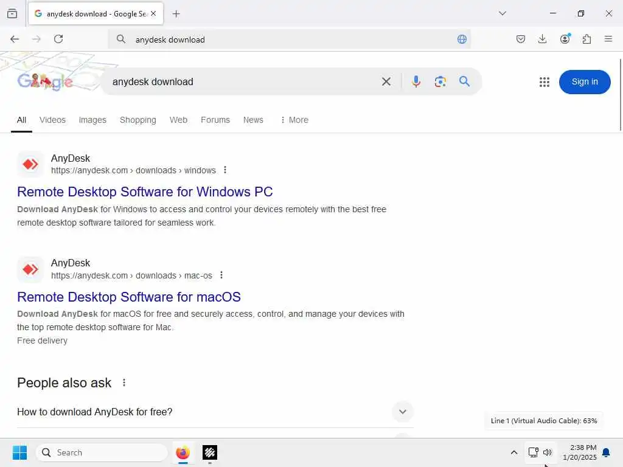Click the AnyDesk favicon of Windows result
623x467 pixels.
click(x=30, y=164)
